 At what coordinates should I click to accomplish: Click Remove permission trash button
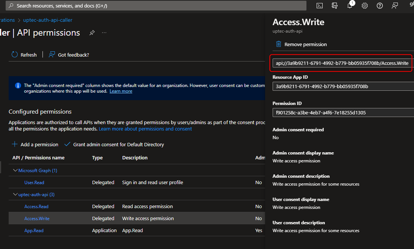pyautogui.click(x=301, y=44)
